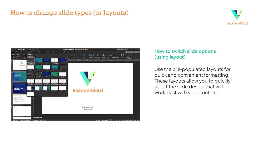Open the Copy dropdown arrow
Image resolution: width=258 pixels, height=145 pixels.
click(20, 56)
